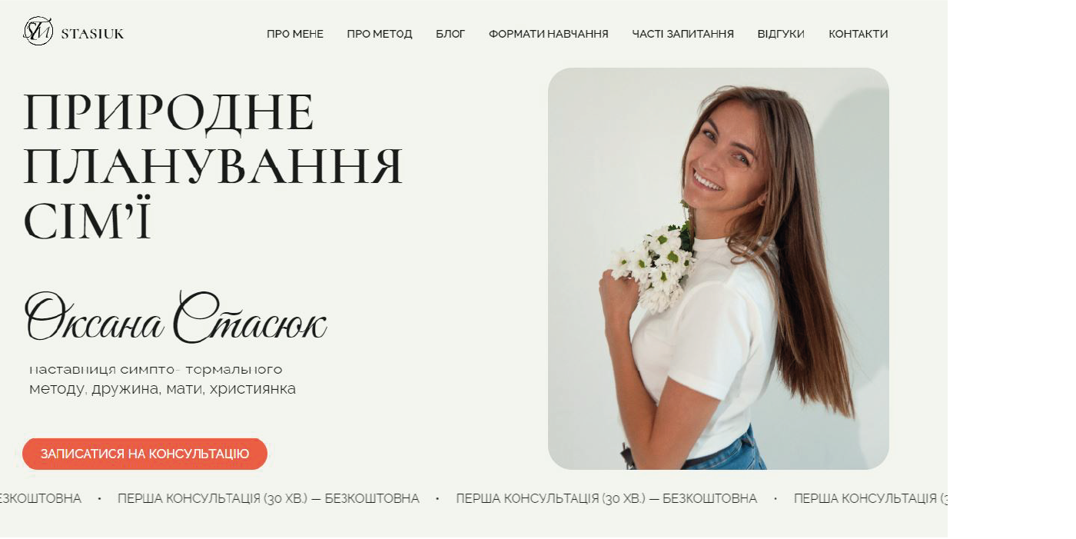Click the subtitle about дружина, мати, християнка
The height and width of the screenshot is (539, 1076).
162,380
